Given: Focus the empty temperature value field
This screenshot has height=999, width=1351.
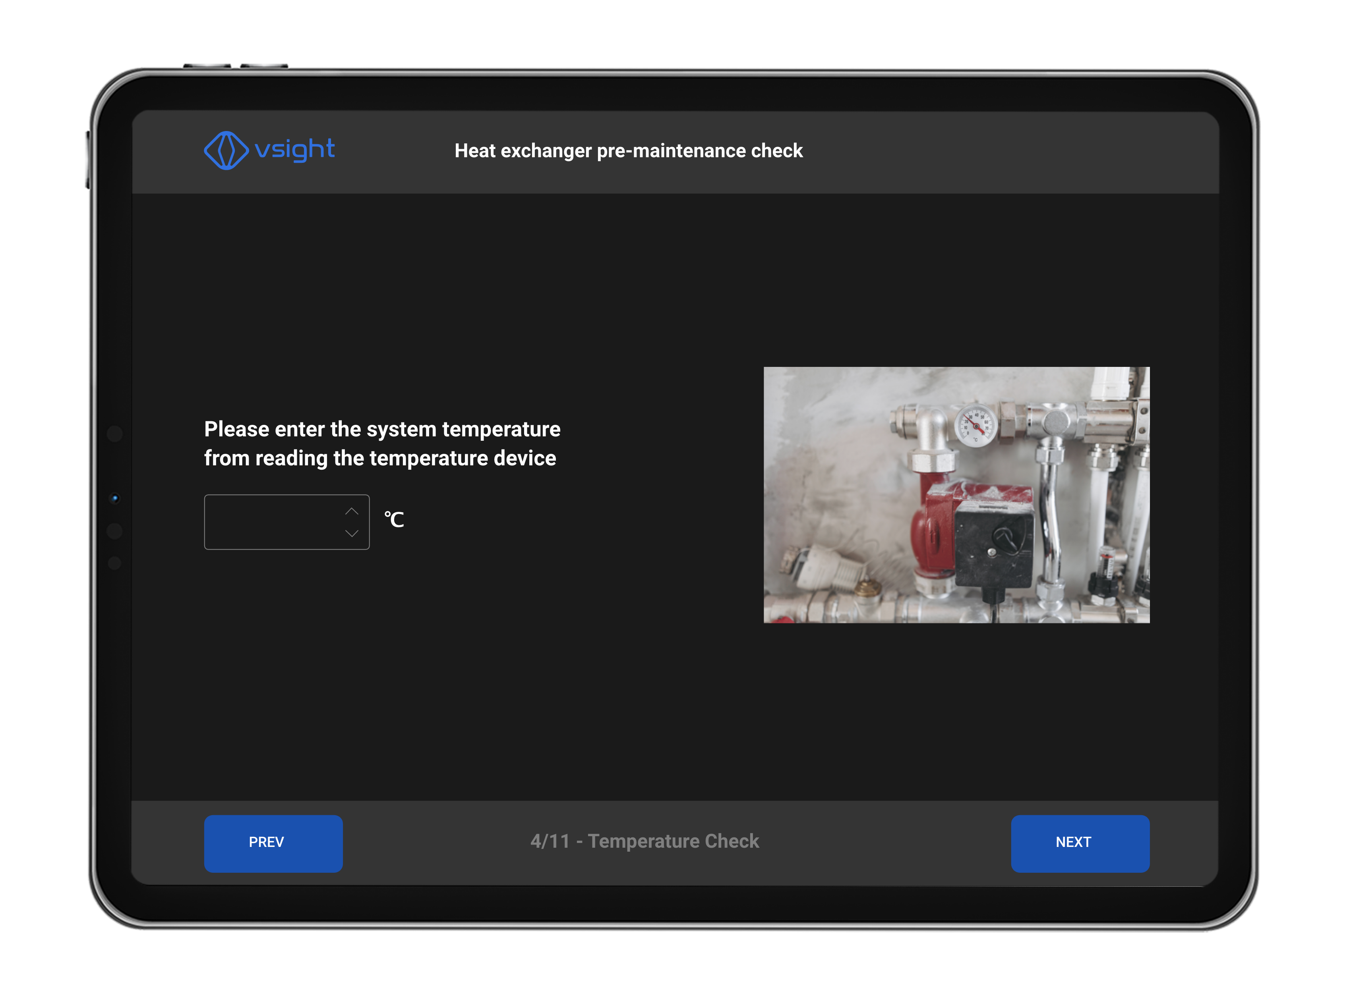Looking at the screenshot, I should point(272,522).
